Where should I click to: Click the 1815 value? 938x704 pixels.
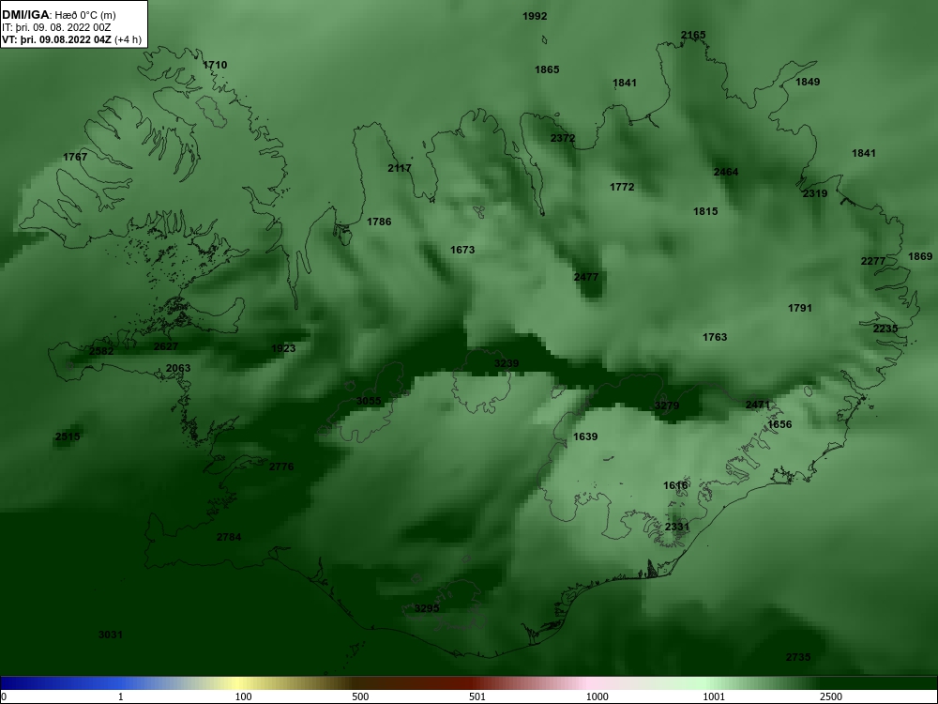(x=705, y=211)
